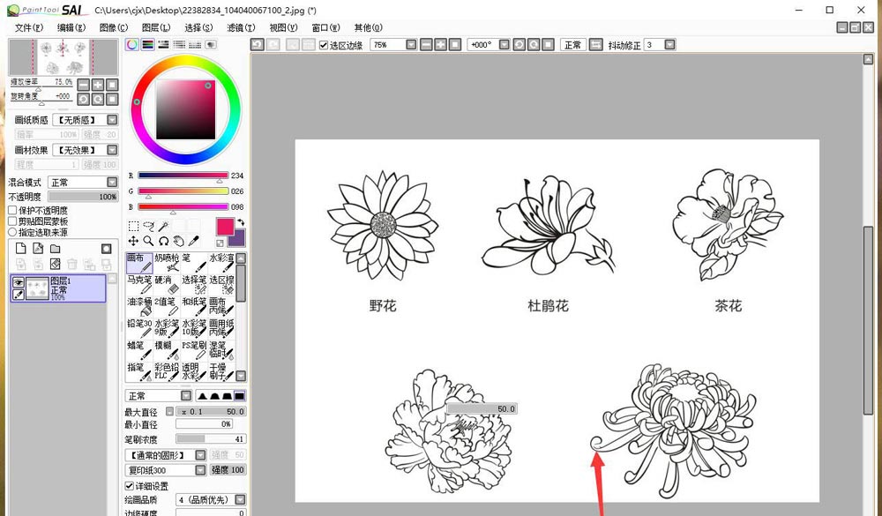Select the zoom magnifier tool
The height and width of the screenshot is (516, 882).
(x=148, y=241)
